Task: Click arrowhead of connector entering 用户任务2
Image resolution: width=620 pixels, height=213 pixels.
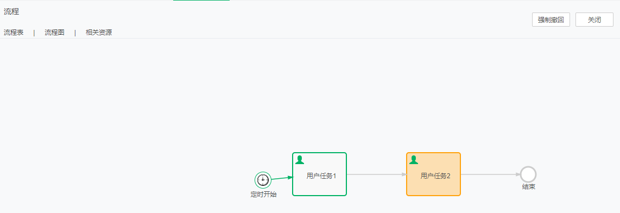Action: click(404, 174)
